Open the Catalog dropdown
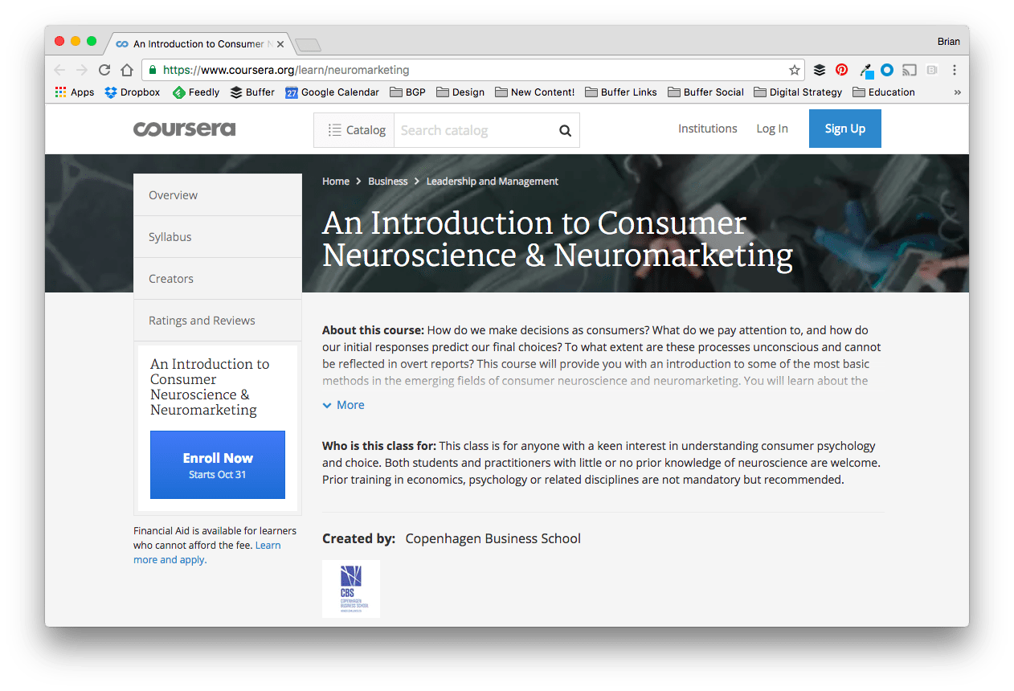This screenshot has height=691, width=1014. pyautogui.click(x=354, y=129)
